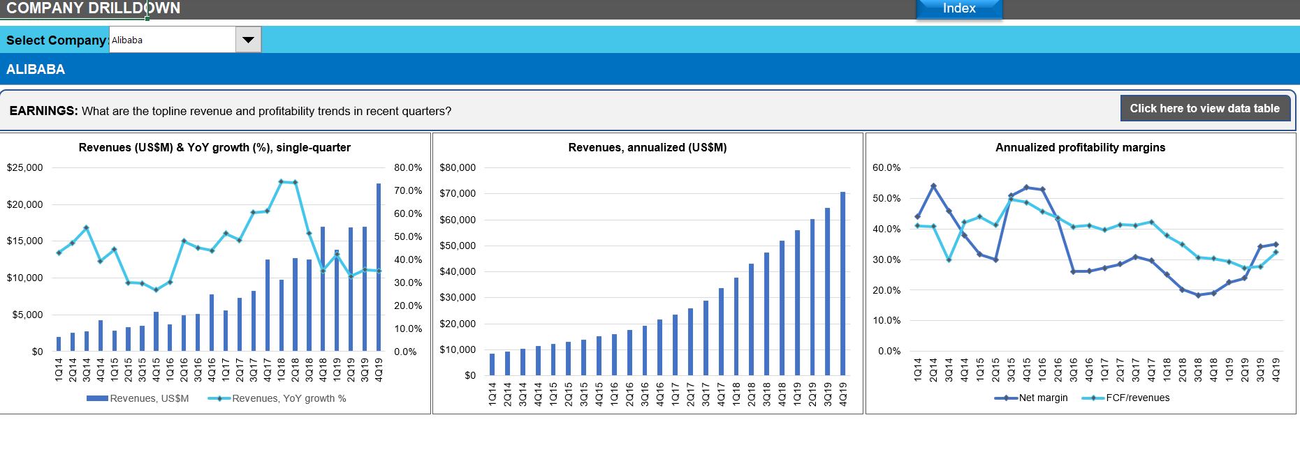
Task: Select the 'Annualized profitability margins' chart title
Action: click(1080, 147)
